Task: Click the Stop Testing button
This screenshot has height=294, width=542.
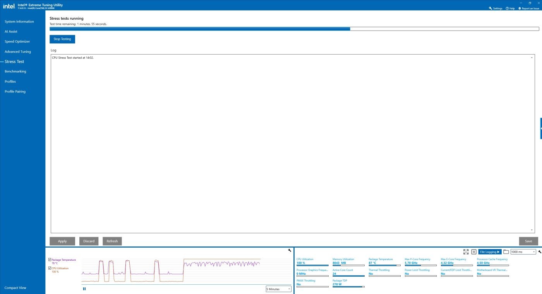Action: (62, 39)
